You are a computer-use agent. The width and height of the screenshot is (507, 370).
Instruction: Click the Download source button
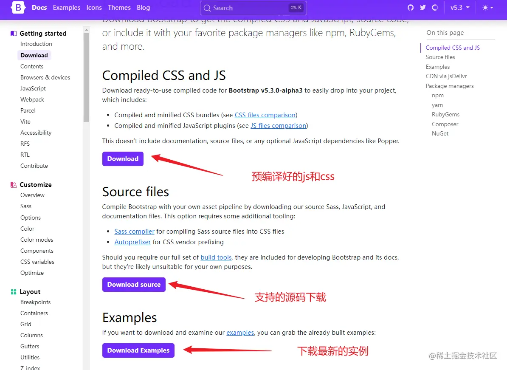coord(134,285)
